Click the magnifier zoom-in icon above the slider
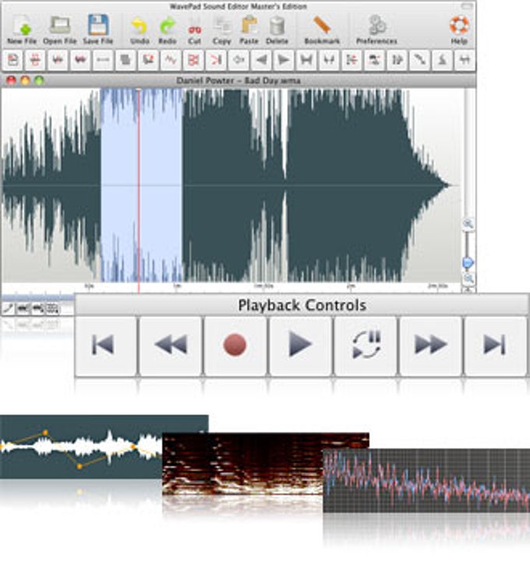The image size is (530, 561). (x=468, y=225)
